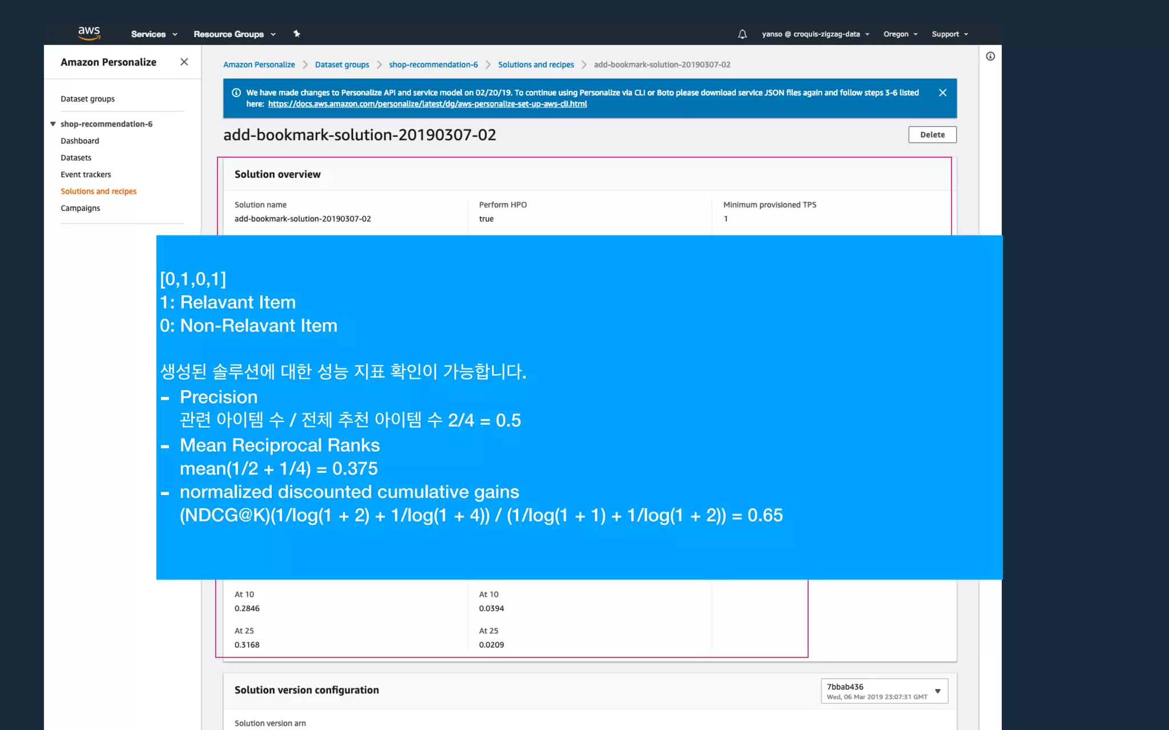Open the personalize docs URL link
The height and width of the screenshot is (730, 1169).
tap(427, 104)
